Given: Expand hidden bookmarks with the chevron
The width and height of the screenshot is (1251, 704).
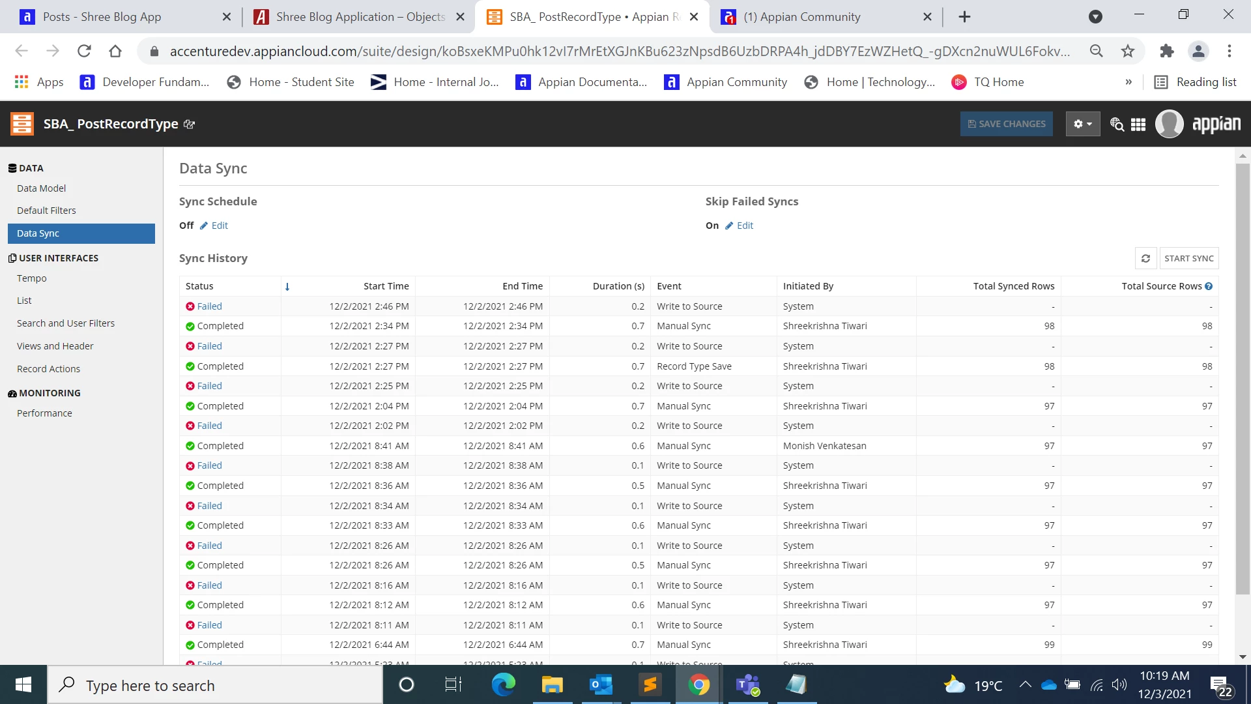Looking at the screenshot, I should pyautogui.click(x=1129, y=82).
